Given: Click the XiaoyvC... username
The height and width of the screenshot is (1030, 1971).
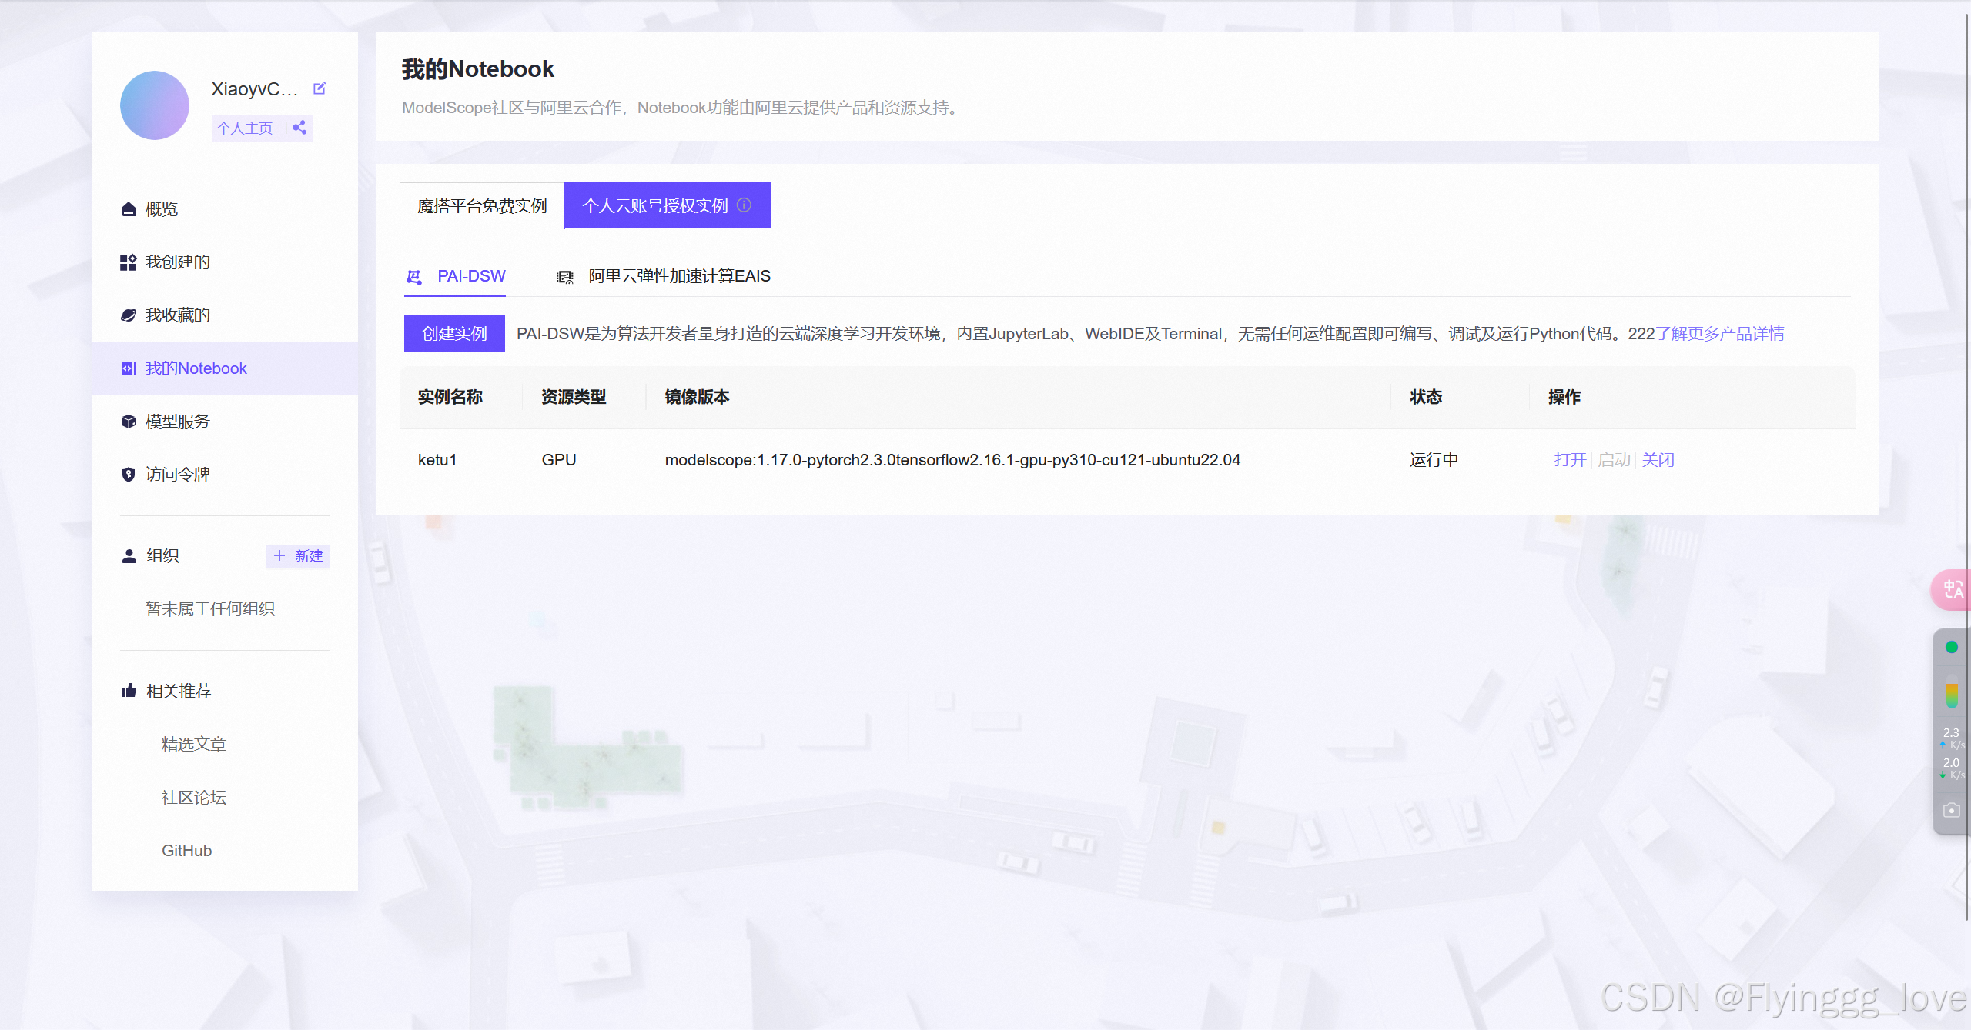Looking at the screenshot, I should 254,89.
